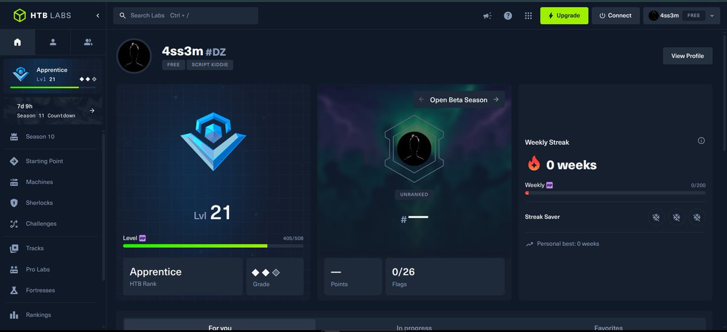The width and height of the screenshot is (727, 332).
Task: Click the Rankings bar chart icon
Action: click(x=14, y=315)
